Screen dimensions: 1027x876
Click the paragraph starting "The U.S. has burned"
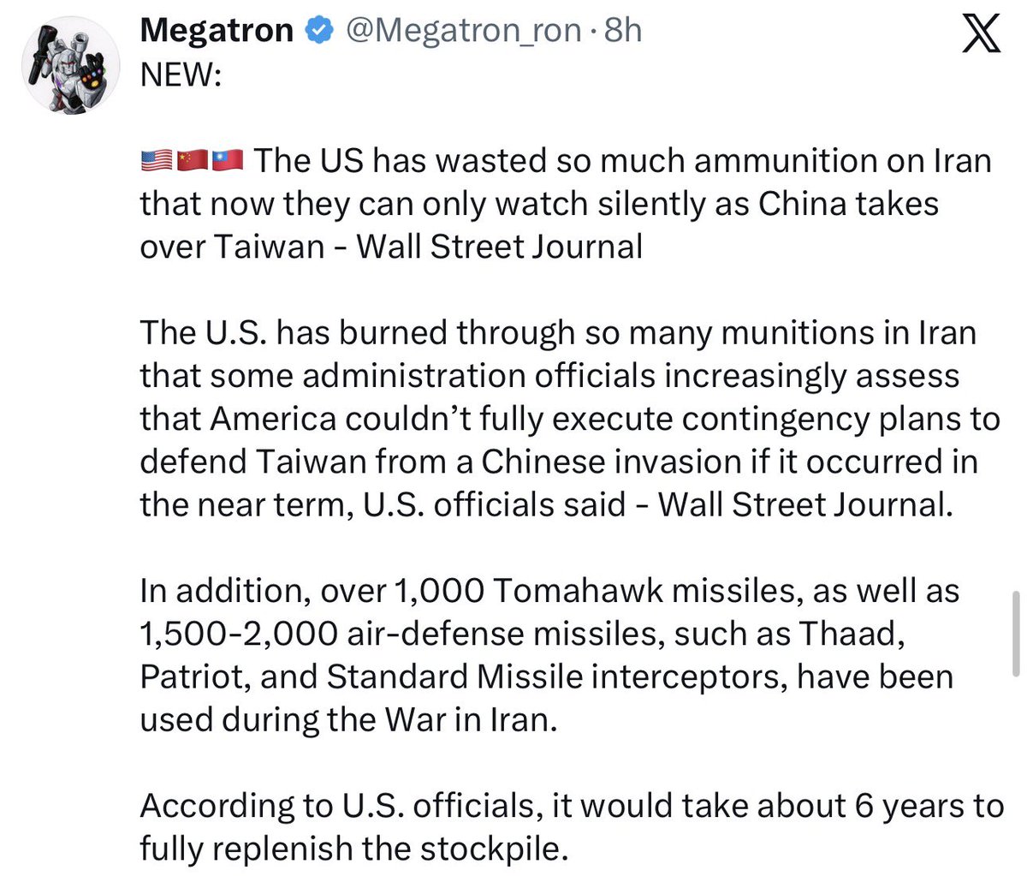tap(569, 419)
